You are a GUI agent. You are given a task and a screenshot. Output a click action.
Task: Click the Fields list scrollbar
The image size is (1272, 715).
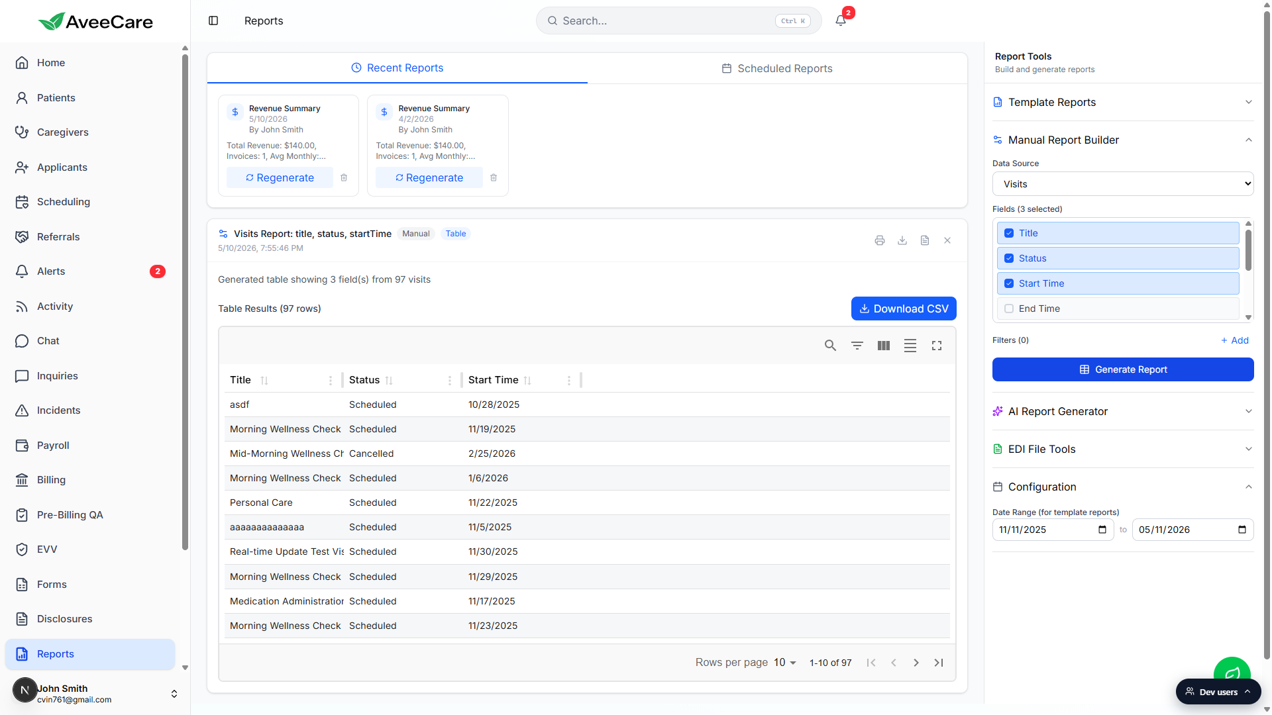click(x=1248, y=250)
